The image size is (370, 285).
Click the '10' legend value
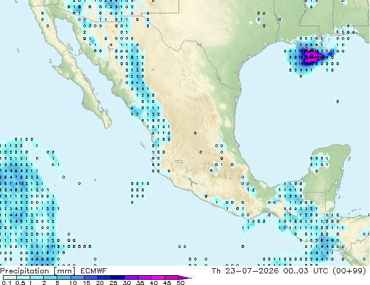click(73, 283)
